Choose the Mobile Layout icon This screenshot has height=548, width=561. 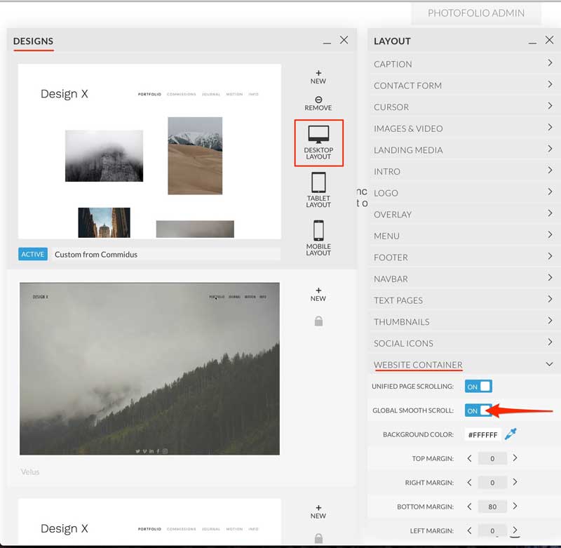[x=318, y=238]
